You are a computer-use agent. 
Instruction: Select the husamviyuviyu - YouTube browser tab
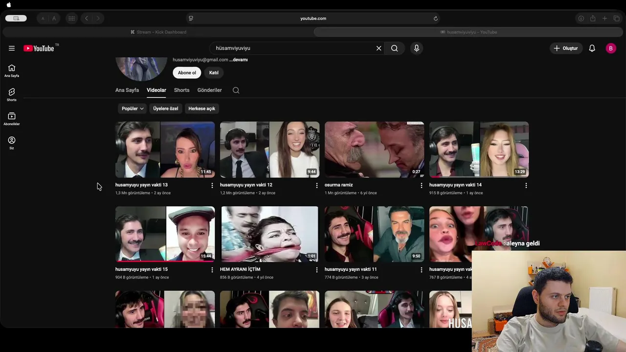coord(469,32)
